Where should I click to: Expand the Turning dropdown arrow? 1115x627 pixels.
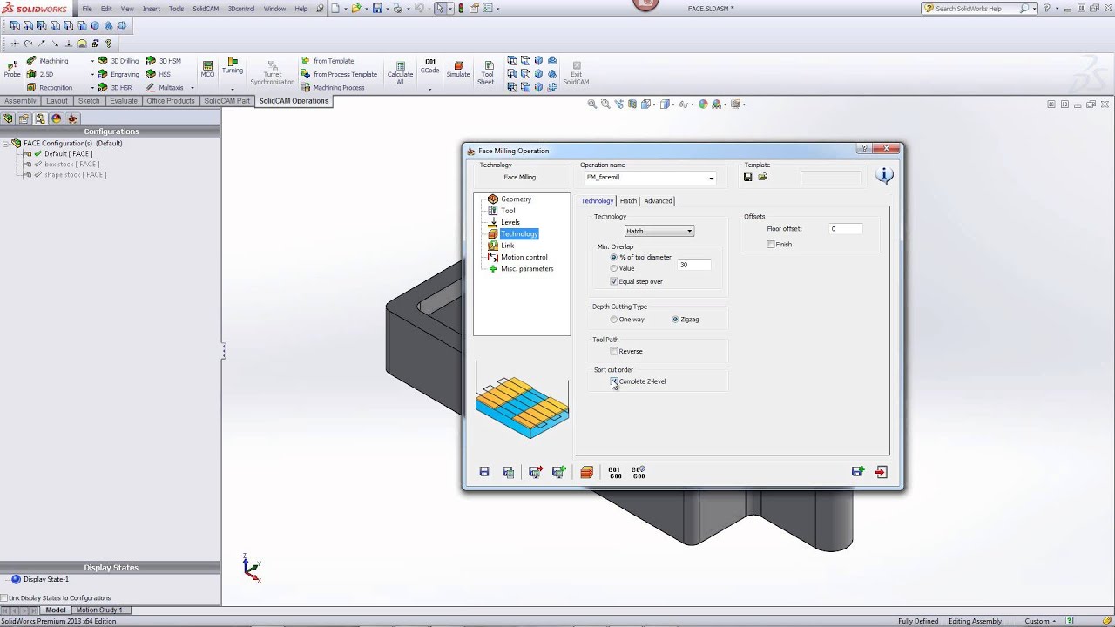[x=233, y=89]
